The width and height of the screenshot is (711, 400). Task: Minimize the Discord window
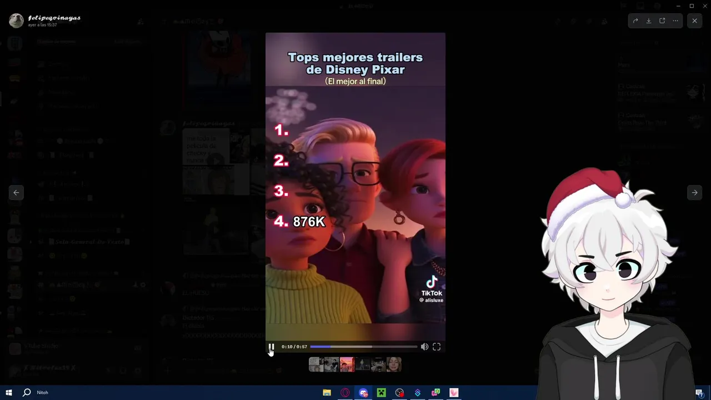[678, 6]
